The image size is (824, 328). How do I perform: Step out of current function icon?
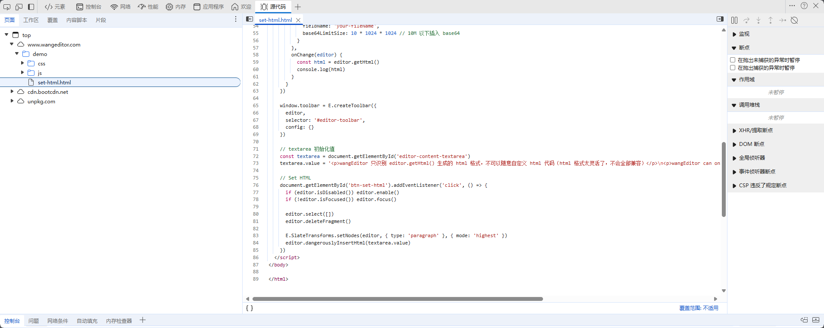point(771,20)
